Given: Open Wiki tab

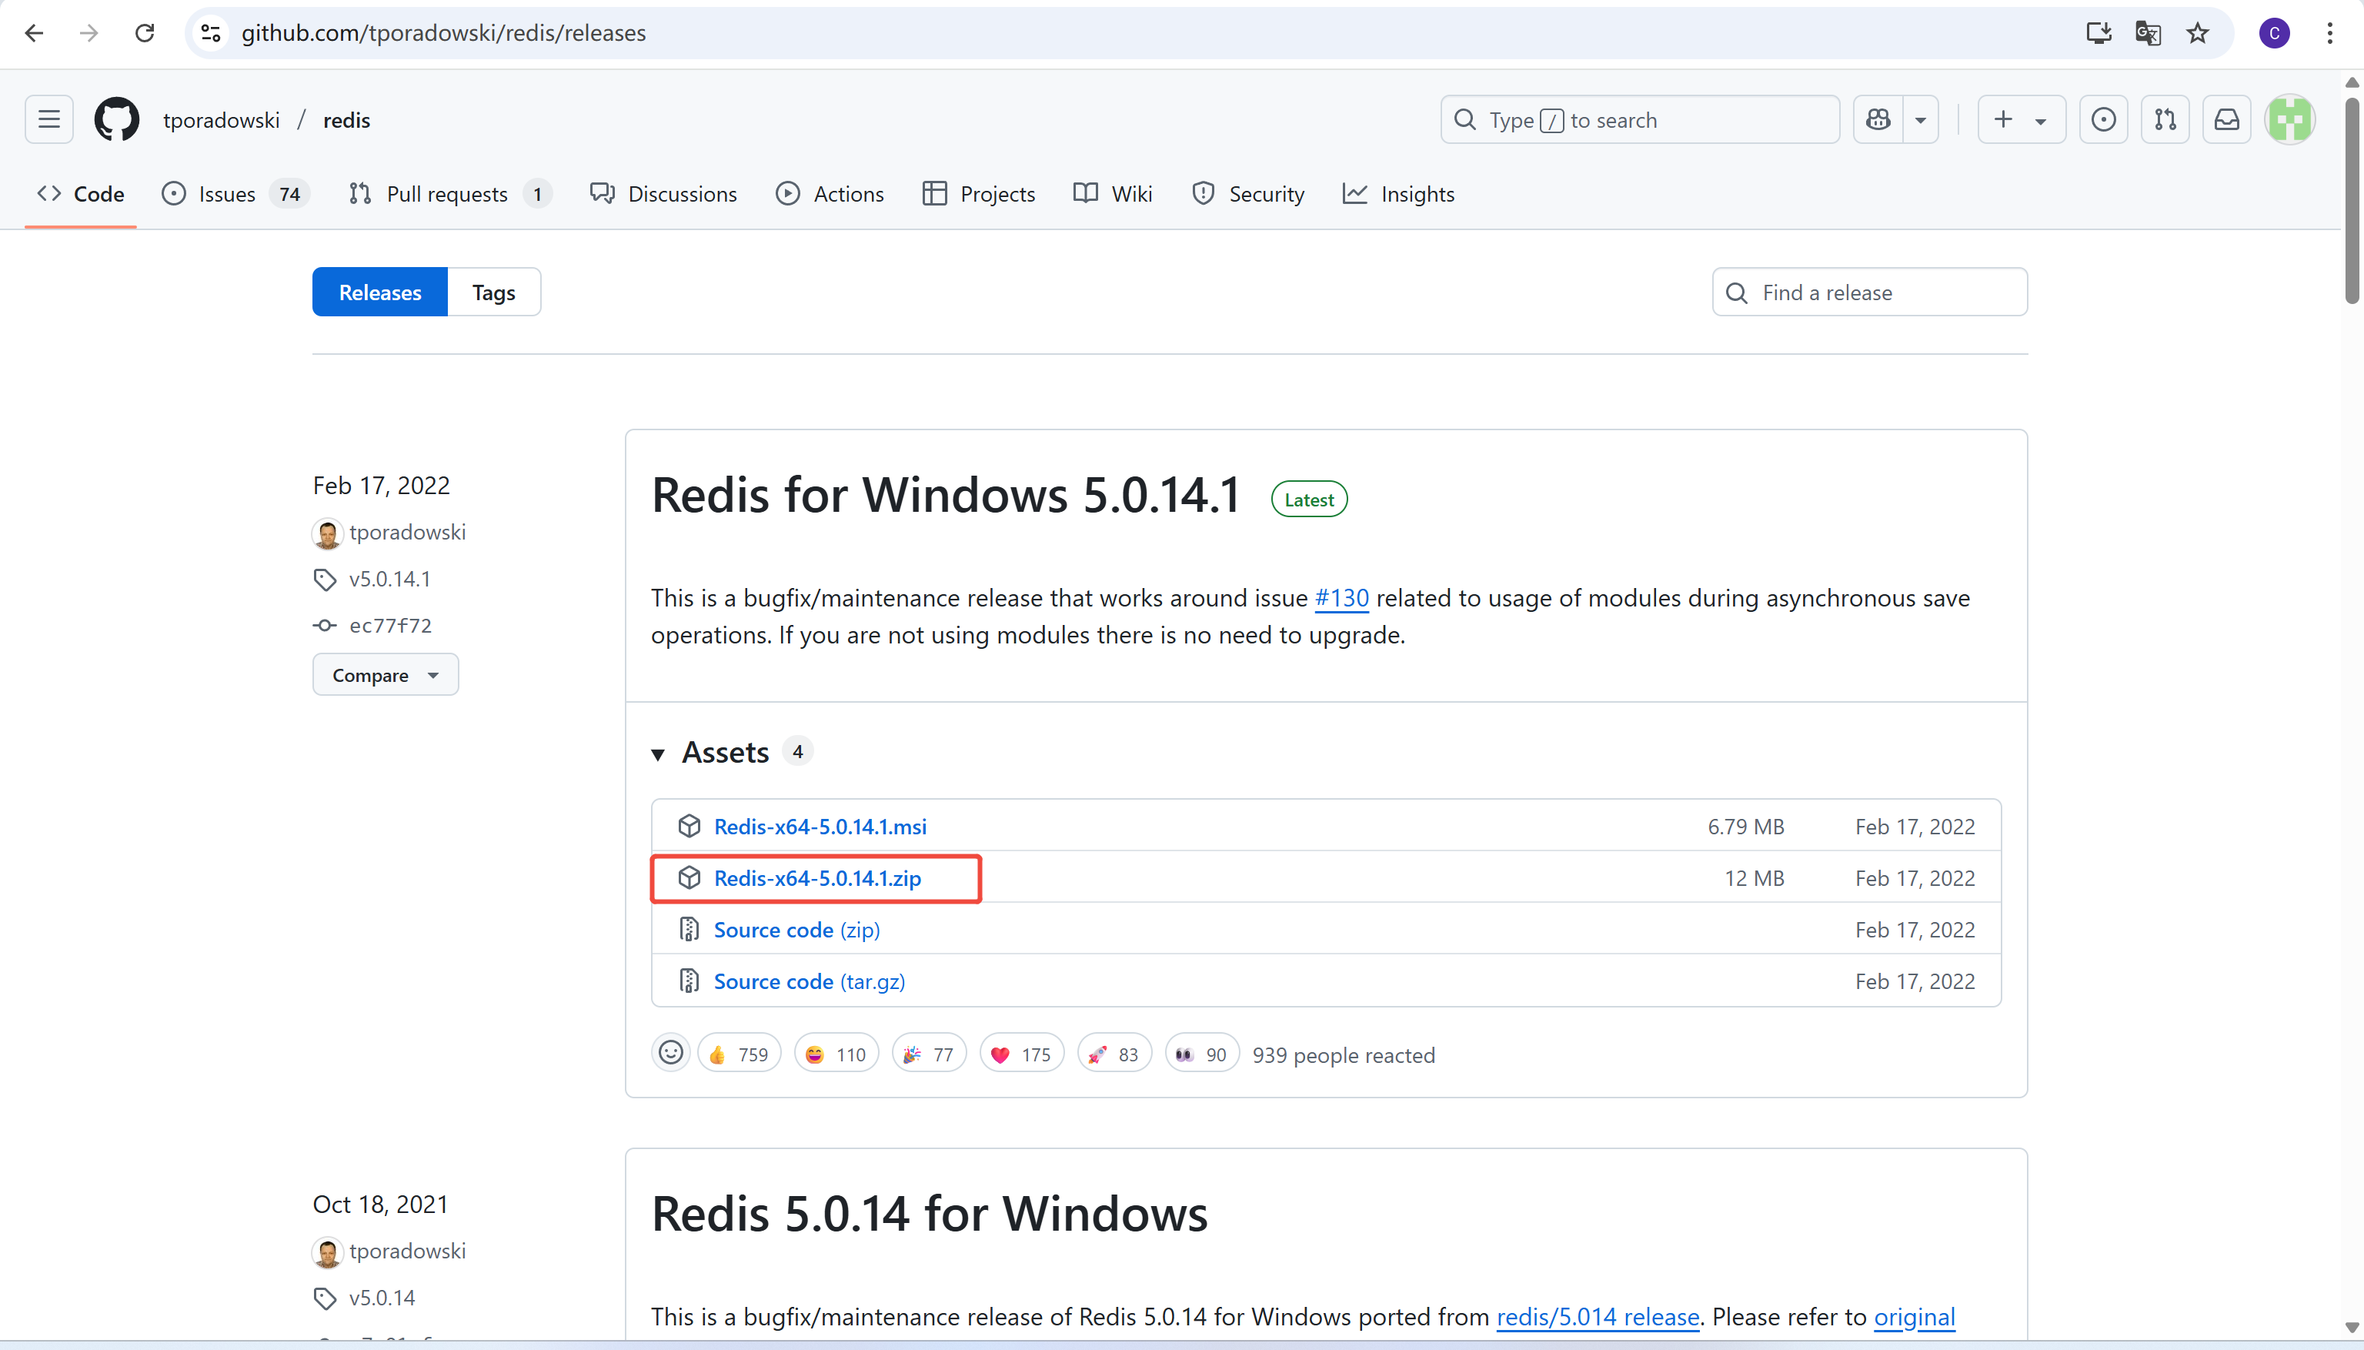Looking at the screenshot, I should pyautogui.click(x=1113, y=194).
